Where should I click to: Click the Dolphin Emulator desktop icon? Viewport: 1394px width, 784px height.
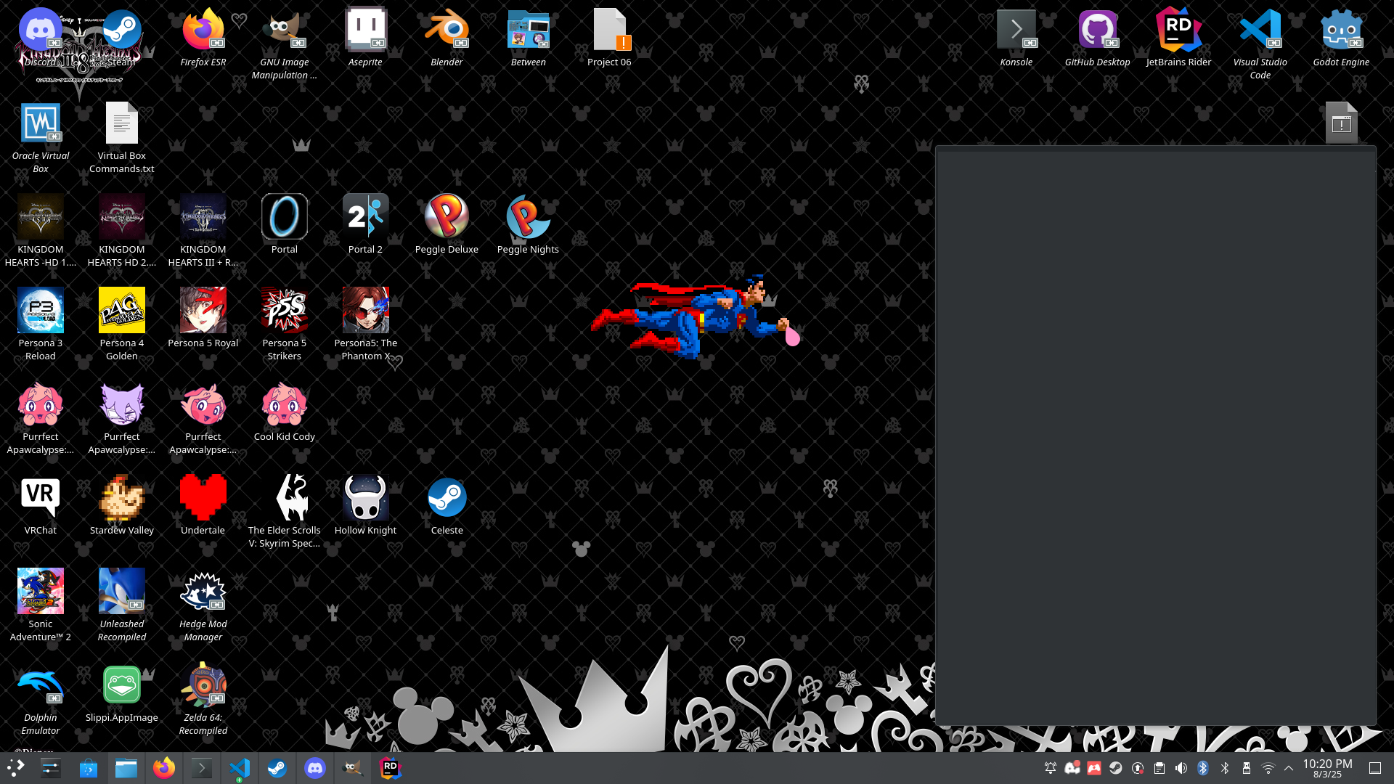(x=41, y=686)
